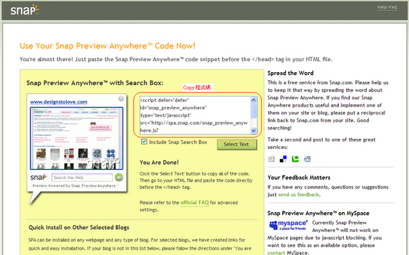This screenshot has height=255, width=409.
Task: Share via the Digg icon
Action: point(271,158)
